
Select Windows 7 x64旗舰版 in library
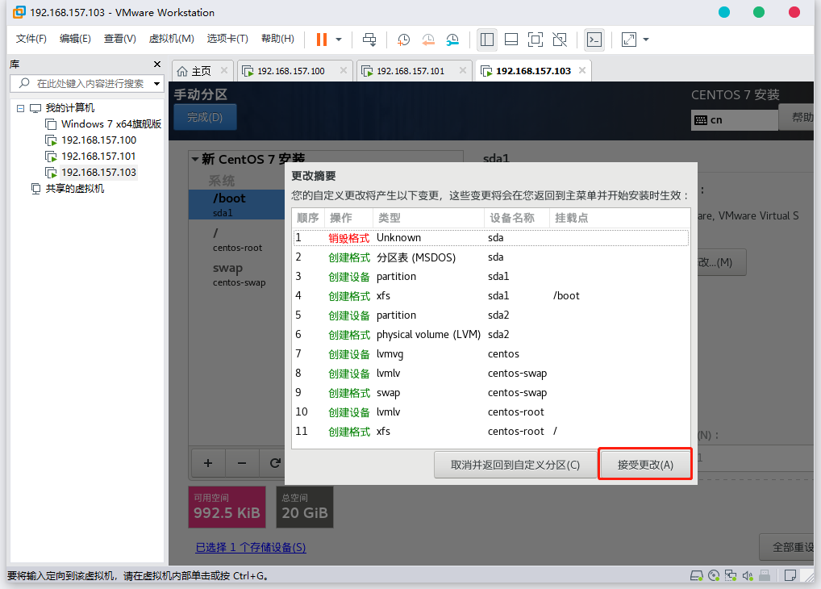[111, 124]
